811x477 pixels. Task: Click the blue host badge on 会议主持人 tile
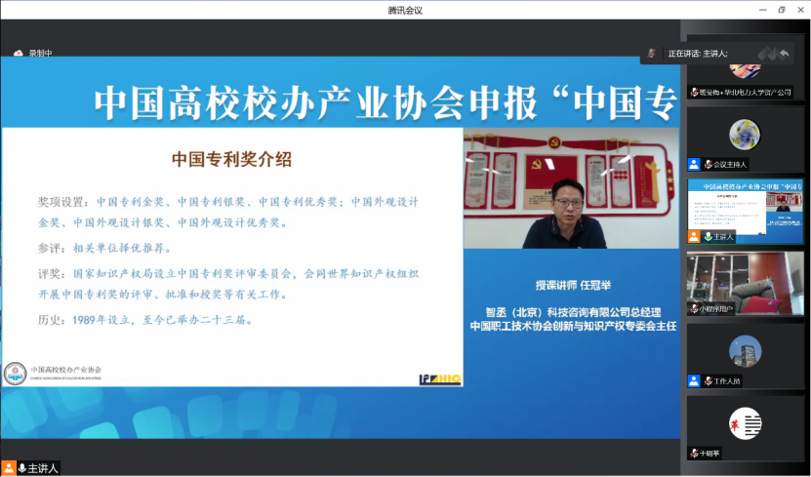(694, 164)
